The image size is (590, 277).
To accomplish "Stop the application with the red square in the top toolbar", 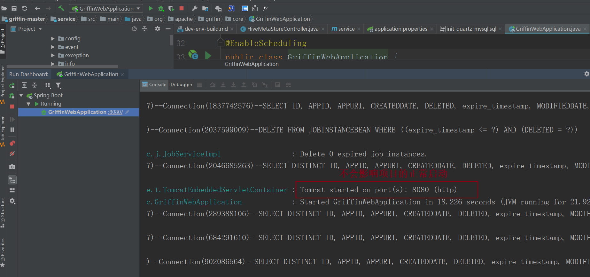I will click(182, 9).
